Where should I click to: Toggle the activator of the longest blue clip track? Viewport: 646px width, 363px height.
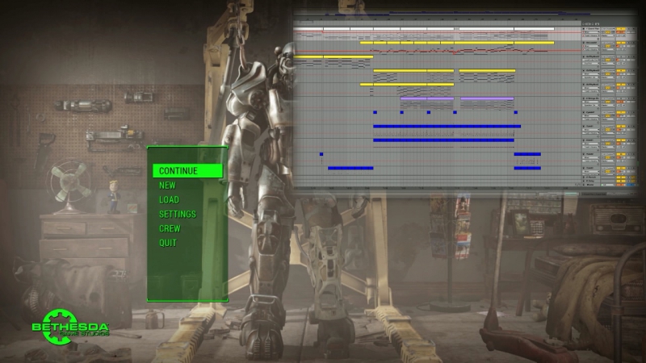pos(621,127)
